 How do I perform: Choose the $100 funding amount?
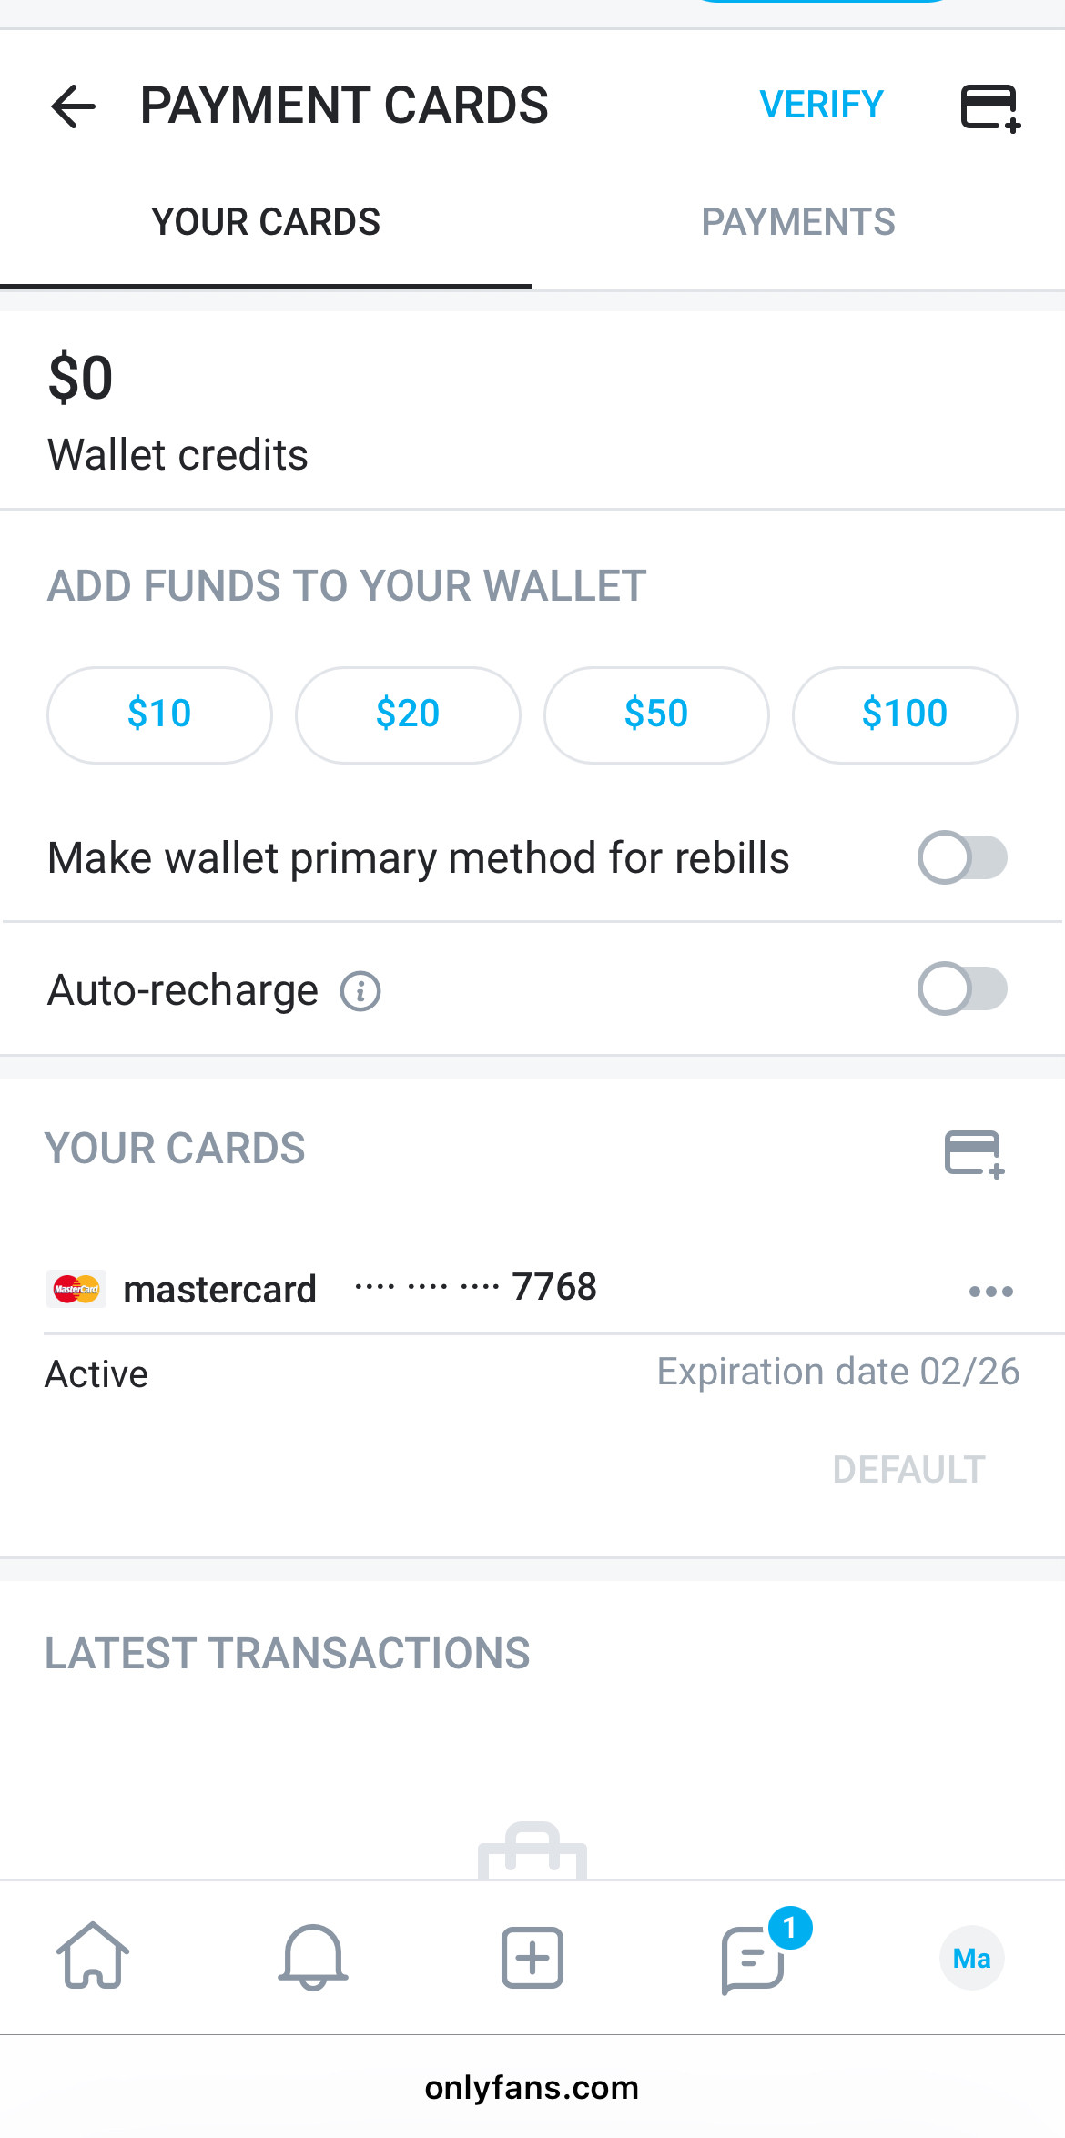[905, 714]
